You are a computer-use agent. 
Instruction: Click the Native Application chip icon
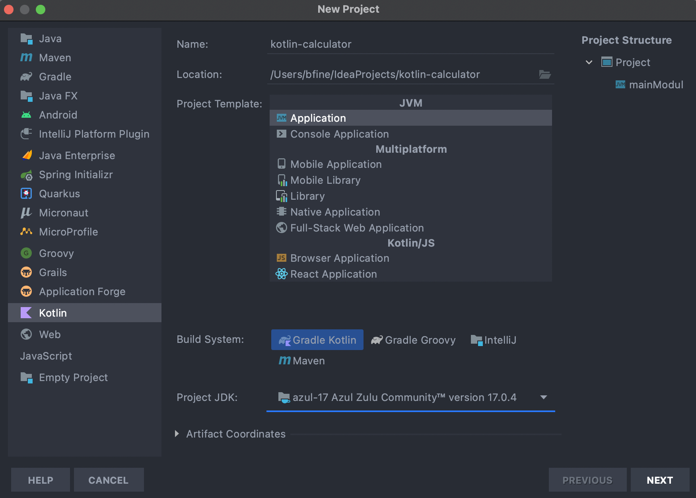[x=282, y=211]
